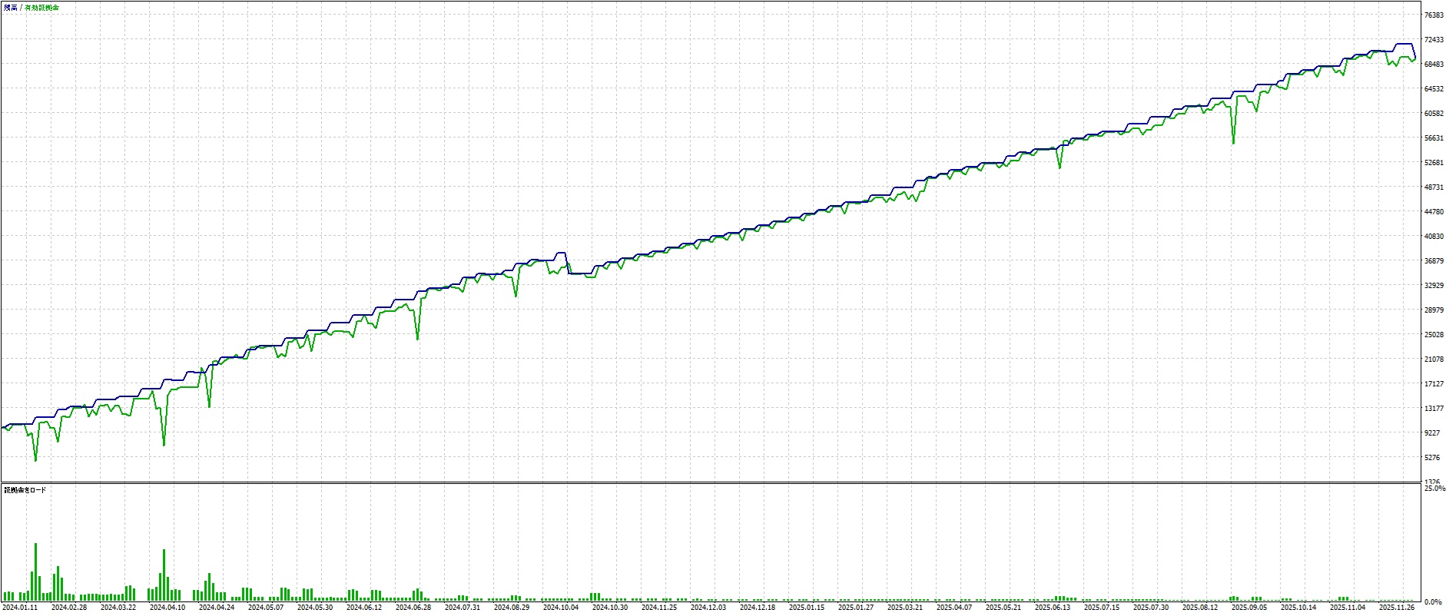
Task: Click the 証拠金をロード panel label
Action: pyautogui.click(x=25, y=489)
